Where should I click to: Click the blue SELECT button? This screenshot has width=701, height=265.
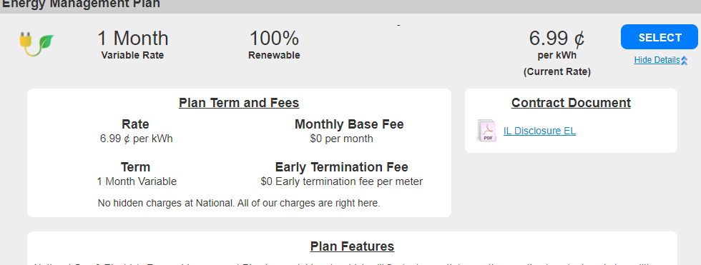pyautogui.click(x=660, y=37)
